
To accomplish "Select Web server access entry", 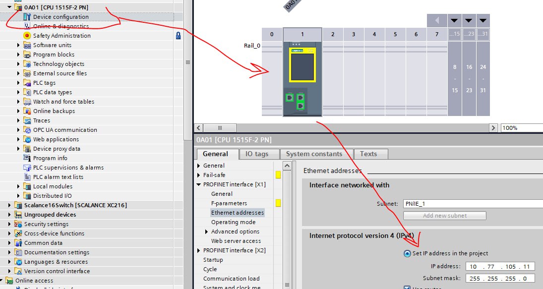I will click(x=236, y=241).
